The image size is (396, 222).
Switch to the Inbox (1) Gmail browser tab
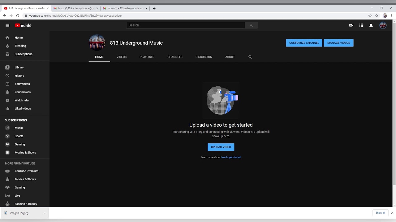coord(125,8)
